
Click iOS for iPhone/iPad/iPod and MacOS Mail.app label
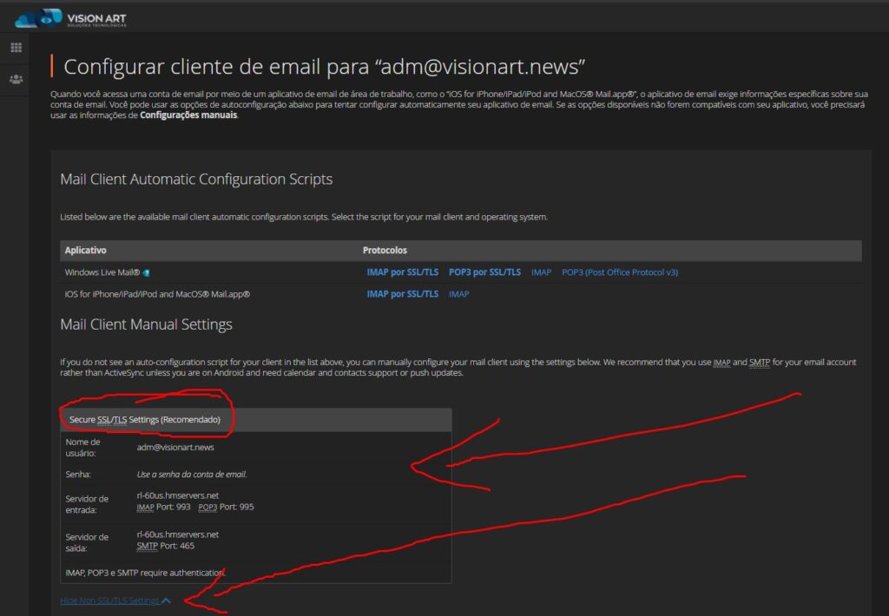point(158,294)
